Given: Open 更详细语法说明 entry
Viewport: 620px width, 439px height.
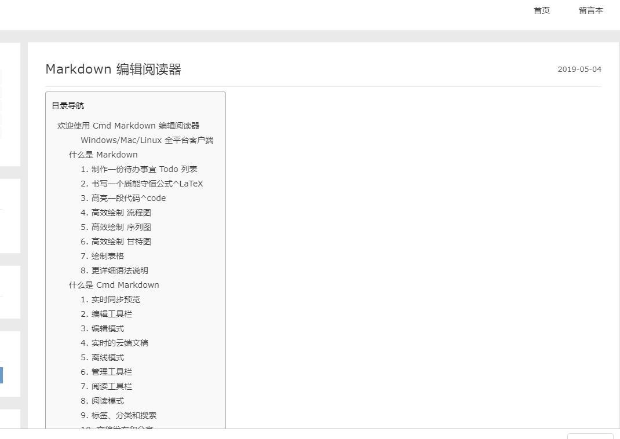Looking at the screenshot, I should tap(119, 270).
